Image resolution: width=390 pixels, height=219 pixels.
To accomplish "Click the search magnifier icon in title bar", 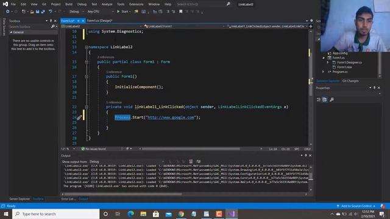I will coord(228,4).
